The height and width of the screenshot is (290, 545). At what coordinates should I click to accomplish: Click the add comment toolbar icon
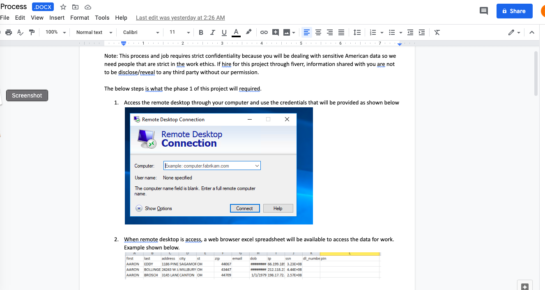276,32
